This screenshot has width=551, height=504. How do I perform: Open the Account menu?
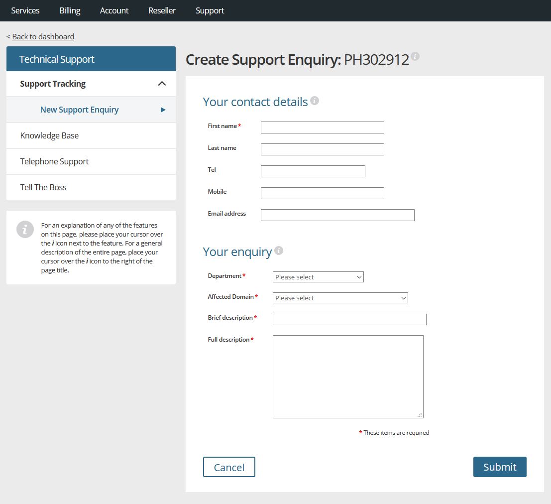114,10
